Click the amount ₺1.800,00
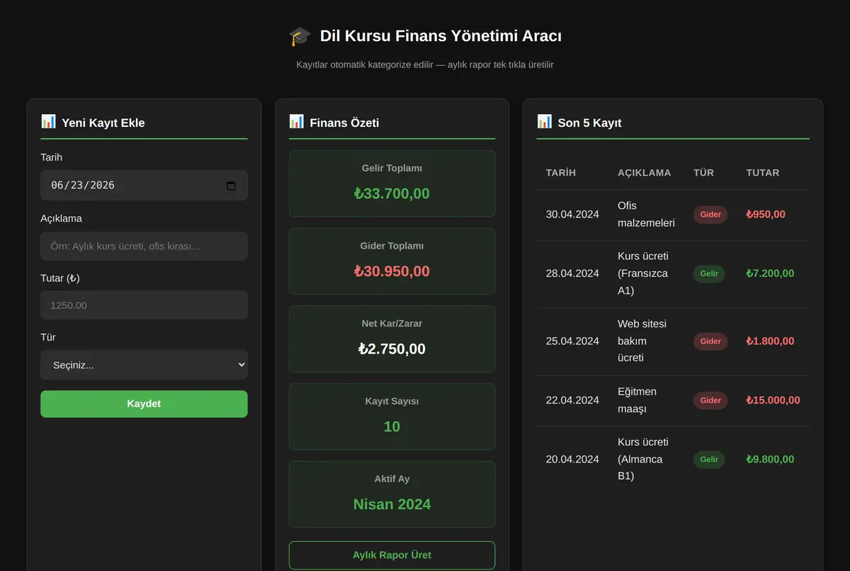Image resolution: width=850 pixels, height=571 pixels. coord(770,341)
